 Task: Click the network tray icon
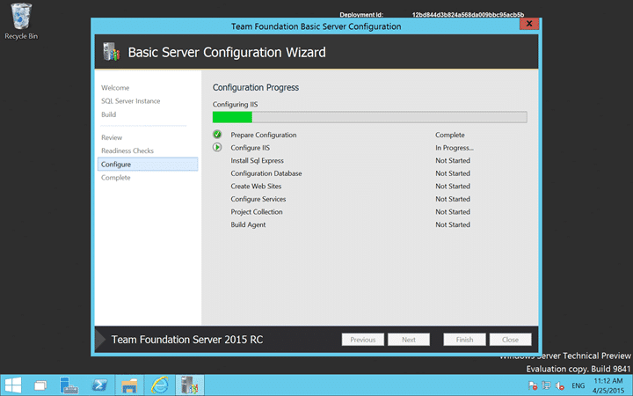click(546, 385)
